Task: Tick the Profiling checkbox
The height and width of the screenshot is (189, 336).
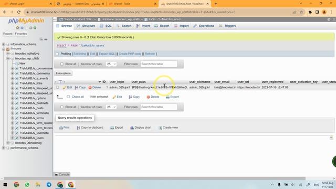Action: tap(57, 54)
